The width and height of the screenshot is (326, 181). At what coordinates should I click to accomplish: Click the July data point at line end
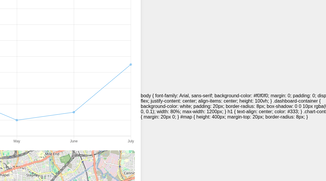[x=131, y=64]
